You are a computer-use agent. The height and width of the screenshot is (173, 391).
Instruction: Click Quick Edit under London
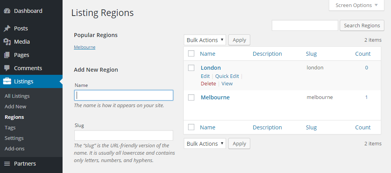[x=227, y=76]
